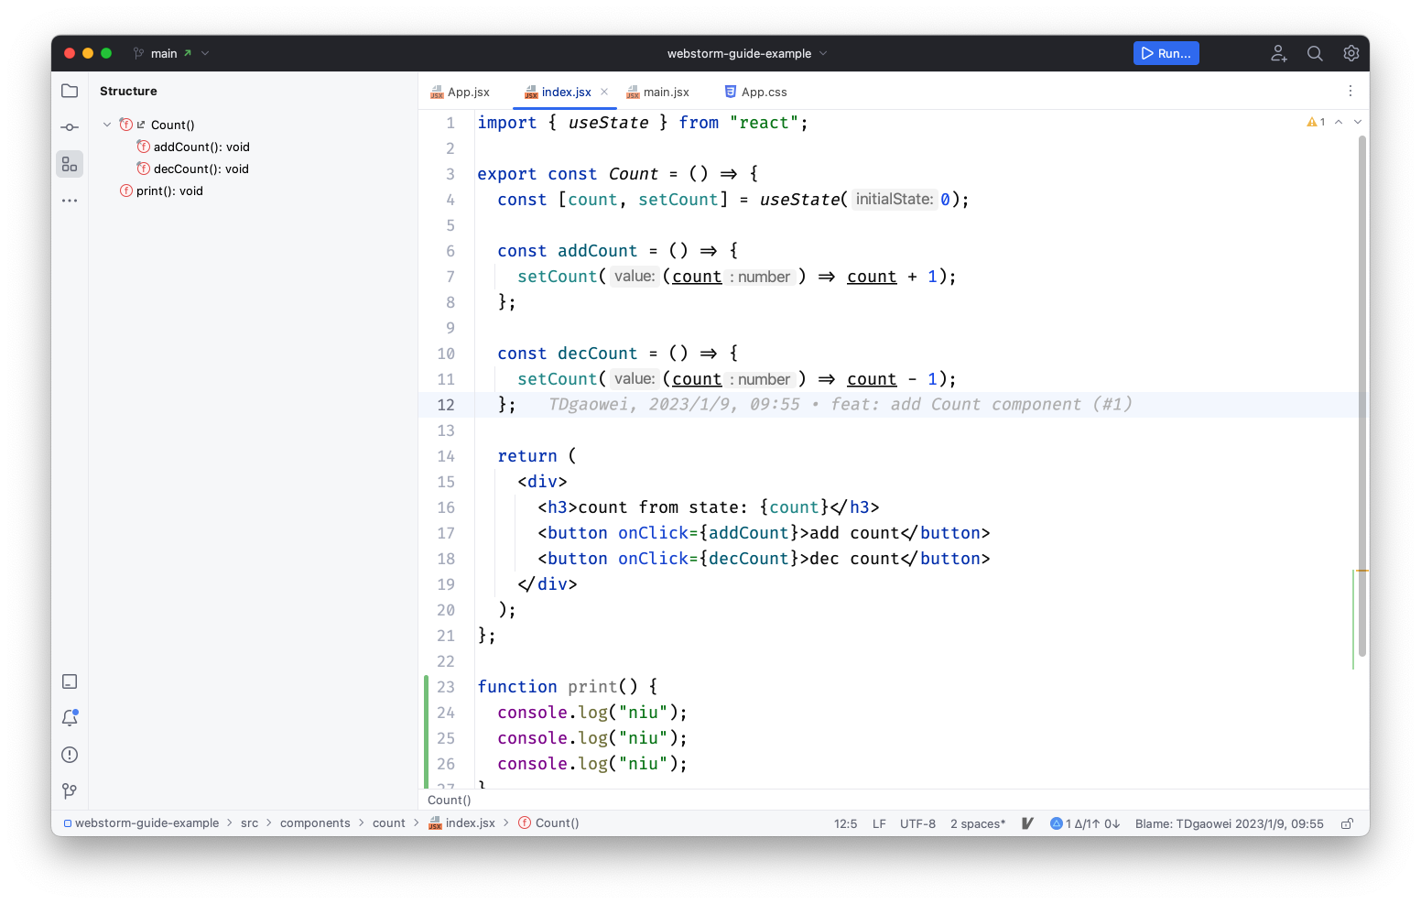This screenshot has height=904, width=1421.
Task: Click the editor vertical scrollbar
Action: [x=1362, y=394]
